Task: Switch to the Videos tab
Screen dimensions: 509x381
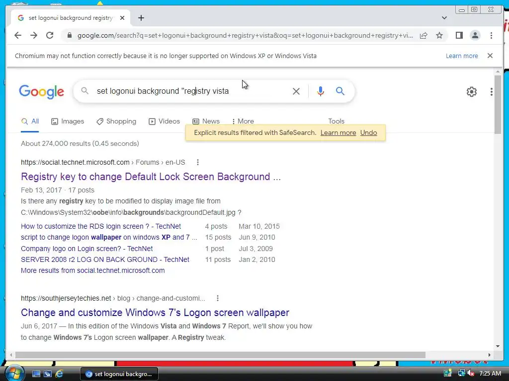Action: pos(164,122)
